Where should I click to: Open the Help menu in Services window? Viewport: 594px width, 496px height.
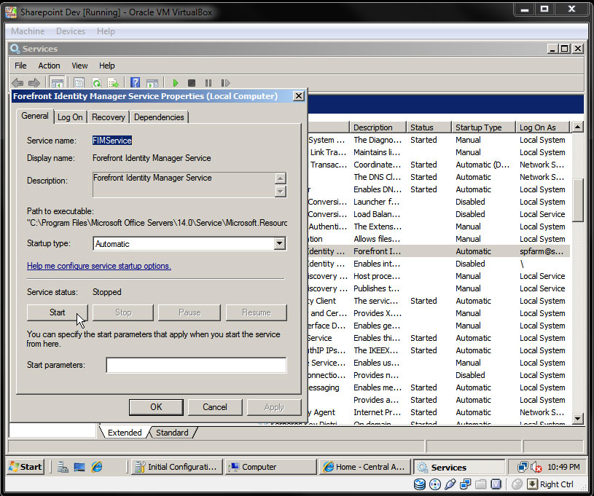tap(107, 66)
